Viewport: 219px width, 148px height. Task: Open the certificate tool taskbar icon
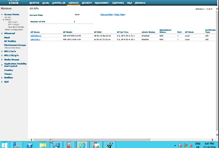[96, 145]
